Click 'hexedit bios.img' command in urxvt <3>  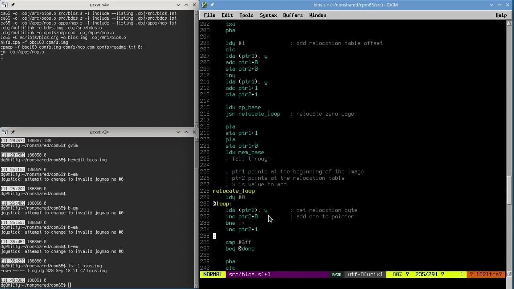[87, 160]
